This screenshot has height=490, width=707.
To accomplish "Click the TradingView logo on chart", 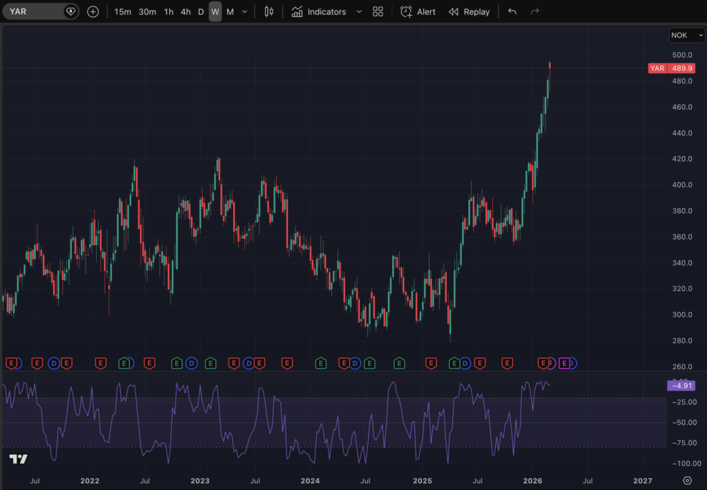I will coord(19,460).
